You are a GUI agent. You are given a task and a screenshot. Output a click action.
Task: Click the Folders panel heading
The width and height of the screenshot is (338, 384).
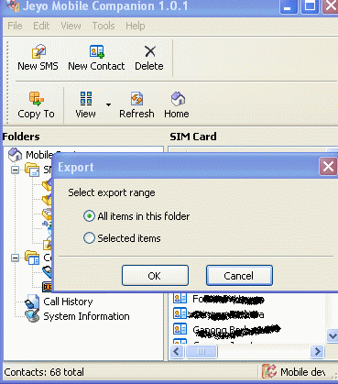[x=21, y=137]
